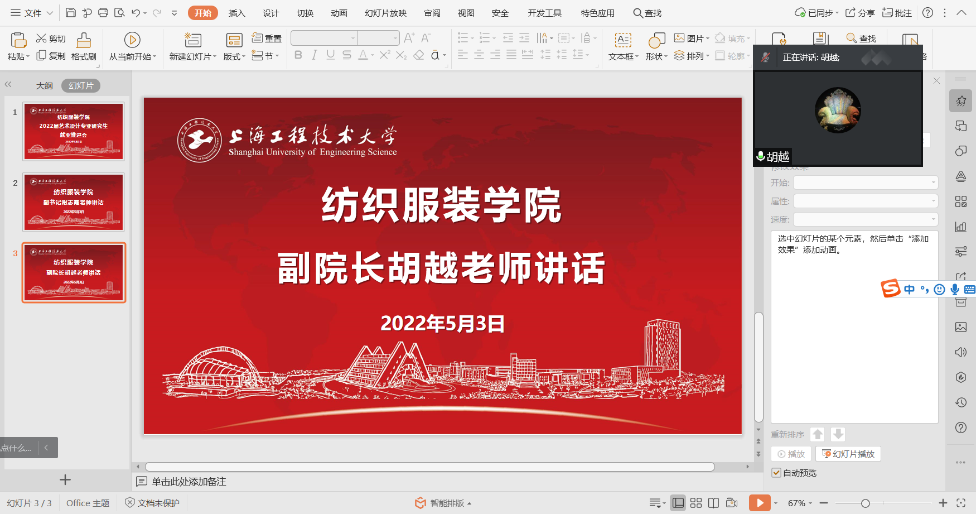Click the new slide (新建幻灯片) icon
This screenshot has height=514, width=976.
[x=193, y=40]
